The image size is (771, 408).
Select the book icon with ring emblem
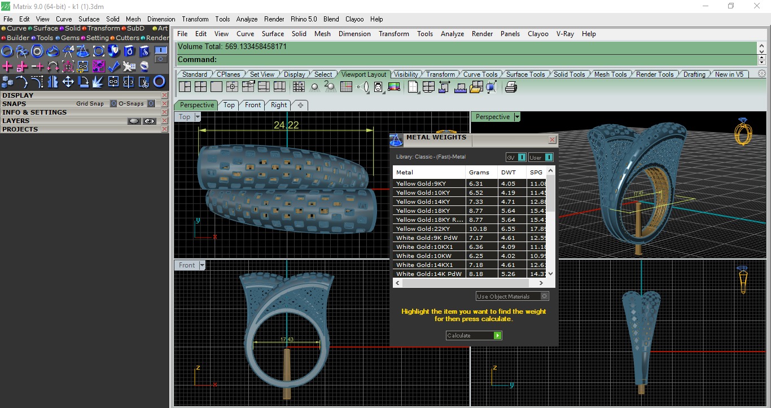pyautogui.click(x=129, y=51)
